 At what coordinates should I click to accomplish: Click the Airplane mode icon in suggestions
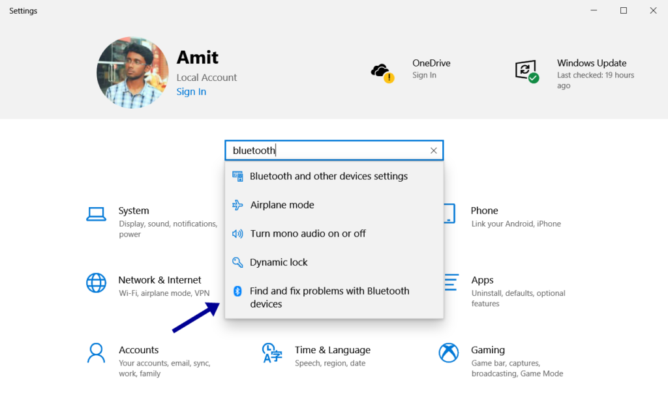[x=238, y=205]
